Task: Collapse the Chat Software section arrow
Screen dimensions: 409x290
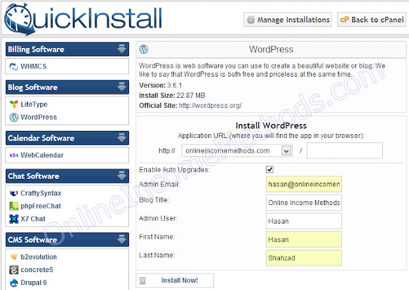Action: coord(121,176)
